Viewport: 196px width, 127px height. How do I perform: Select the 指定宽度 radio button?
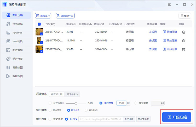click(101, 103)
